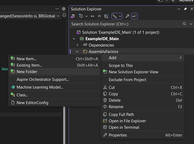Click Sync with Active Document arrows icon
Image resolution: width=194 pixels, height=144 pixels.
(92, 16)
